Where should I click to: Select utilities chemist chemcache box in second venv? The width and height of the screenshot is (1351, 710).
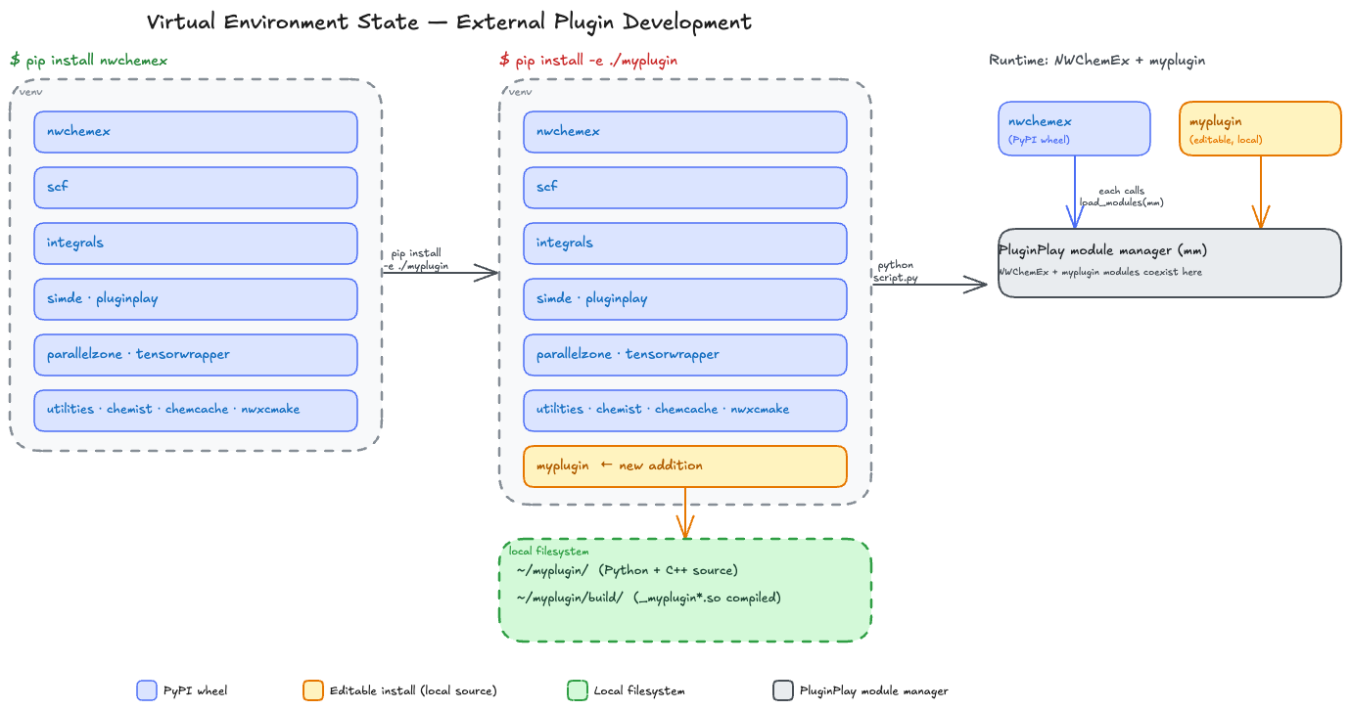pyautogui.click(x=685, y=411)
